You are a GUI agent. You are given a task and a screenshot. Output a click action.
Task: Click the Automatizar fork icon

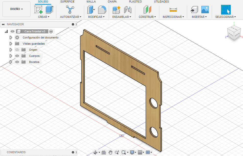point(70,10)
